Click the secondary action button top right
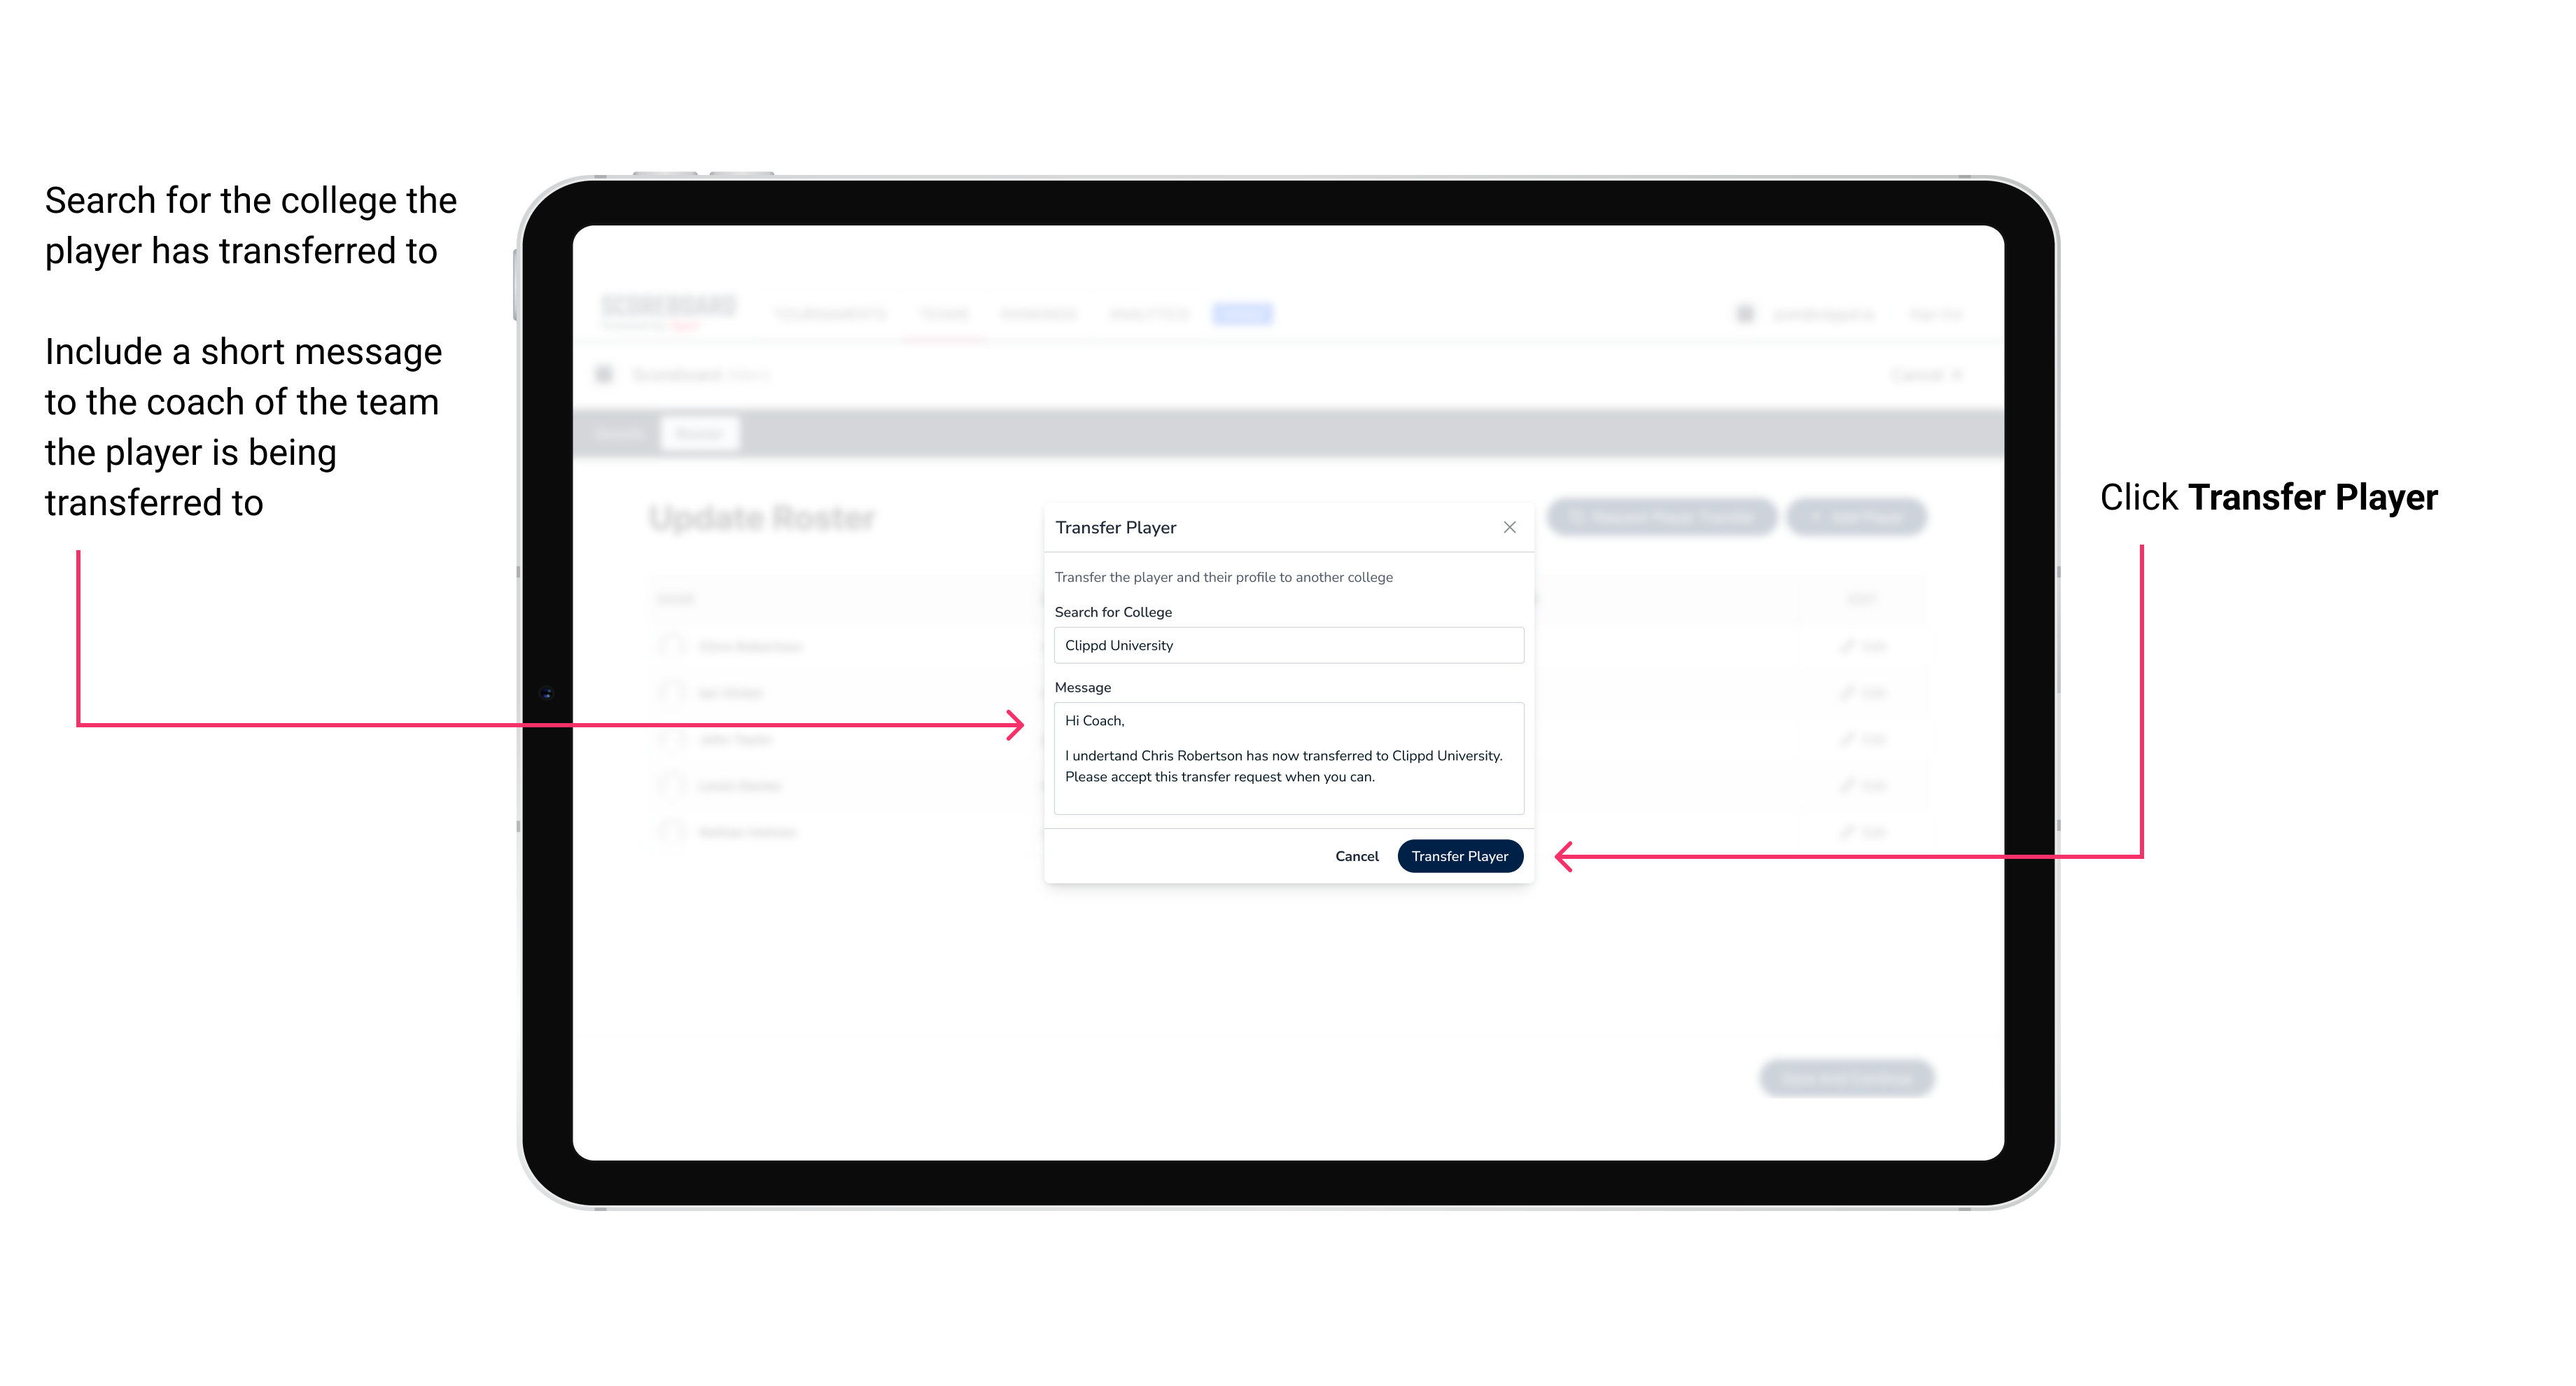 [x=1508, y=526]
